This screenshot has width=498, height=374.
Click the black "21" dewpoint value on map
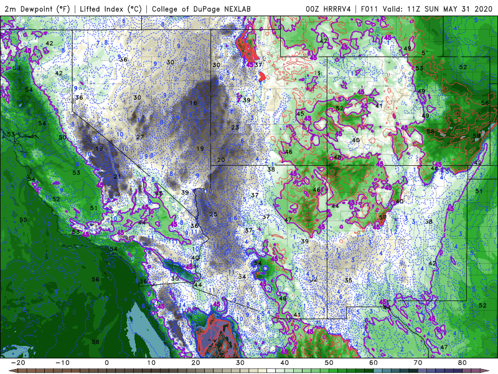click(117, 176)
